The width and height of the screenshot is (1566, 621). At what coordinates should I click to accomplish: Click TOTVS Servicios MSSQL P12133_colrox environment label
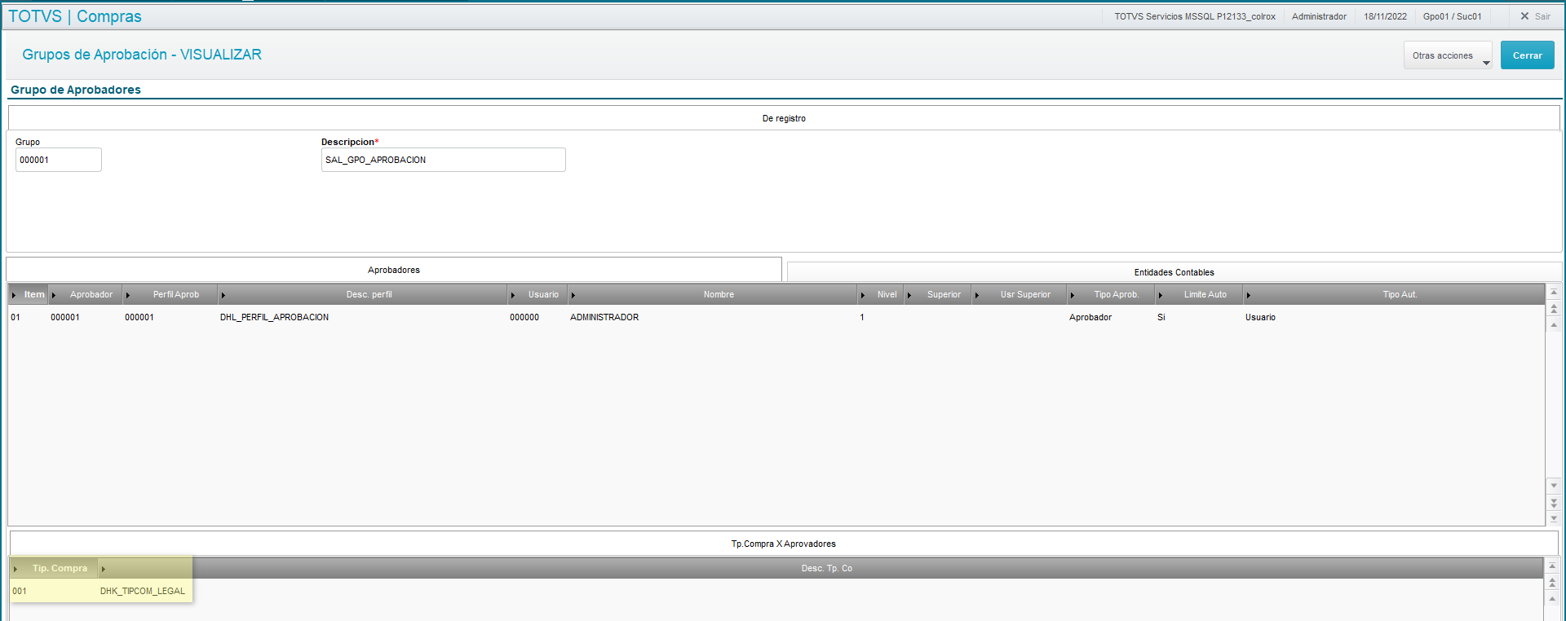[x=1195, y=16]
